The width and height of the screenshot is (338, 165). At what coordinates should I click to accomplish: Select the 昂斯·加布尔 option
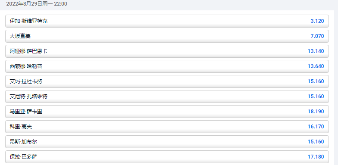click(167, 142)
